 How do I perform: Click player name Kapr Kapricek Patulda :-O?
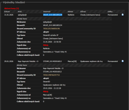point(28,61)
